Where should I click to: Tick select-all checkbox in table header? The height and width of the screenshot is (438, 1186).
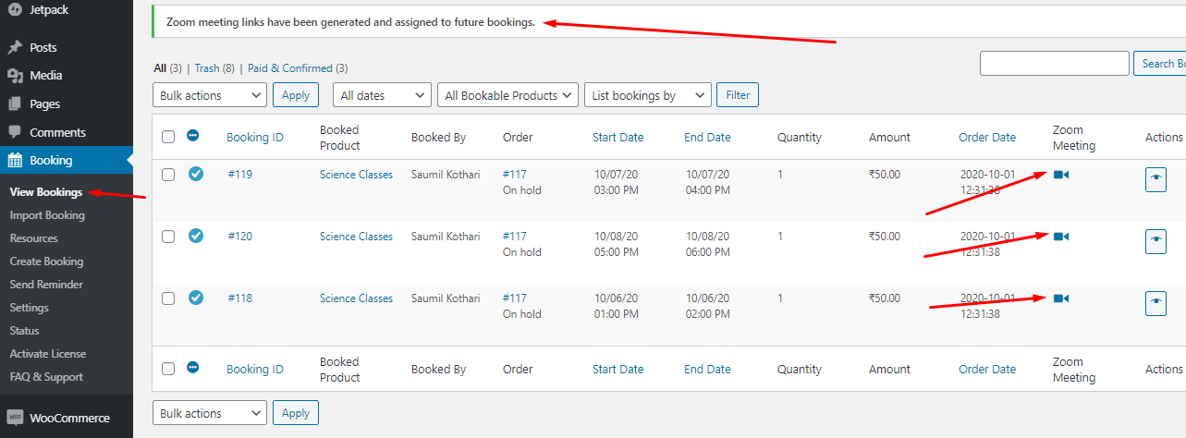[168, 137]
